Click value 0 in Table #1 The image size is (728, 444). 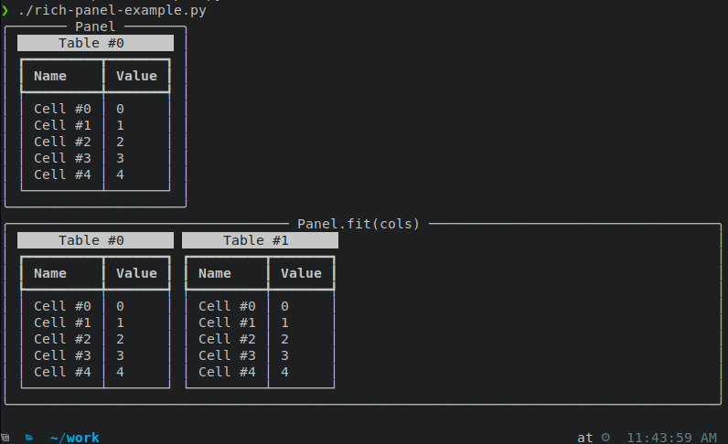click(285, 306)
